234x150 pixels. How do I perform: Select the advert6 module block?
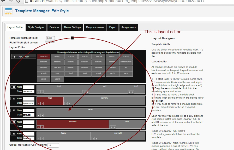[126, 57]
